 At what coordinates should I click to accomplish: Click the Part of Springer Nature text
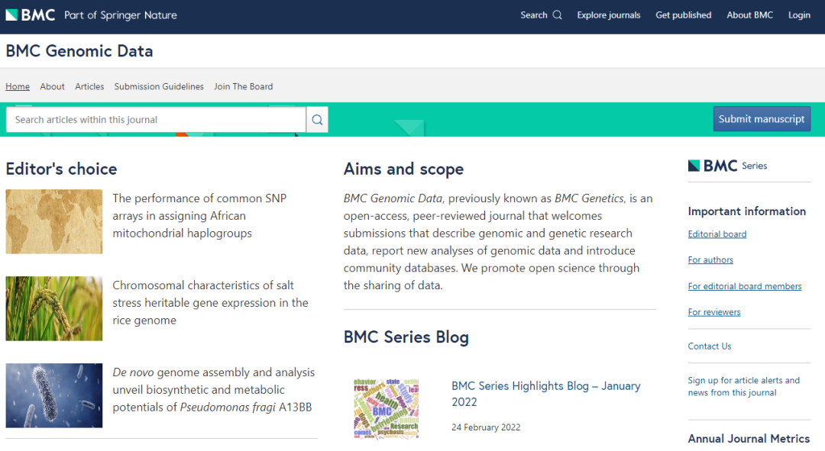(121, 15)
